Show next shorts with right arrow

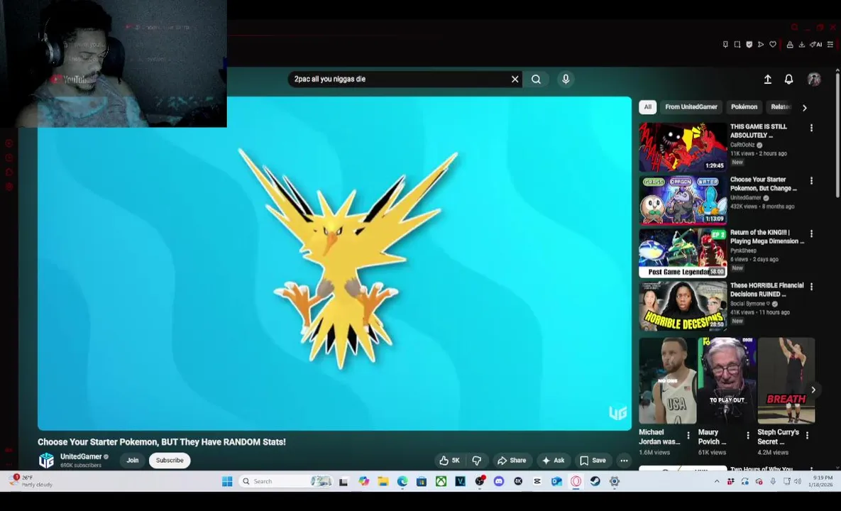(813, 390)
